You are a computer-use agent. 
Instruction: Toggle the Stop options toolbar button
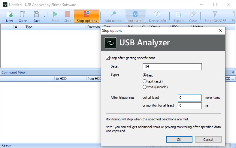(87, 17)
